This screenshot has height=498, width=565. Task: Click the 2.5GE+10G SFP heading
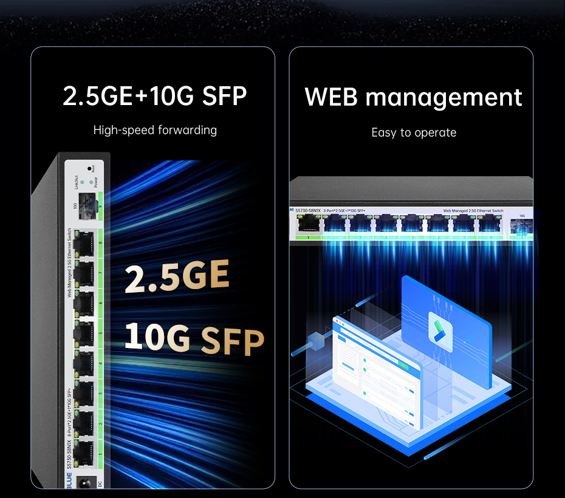coord(154,96)
